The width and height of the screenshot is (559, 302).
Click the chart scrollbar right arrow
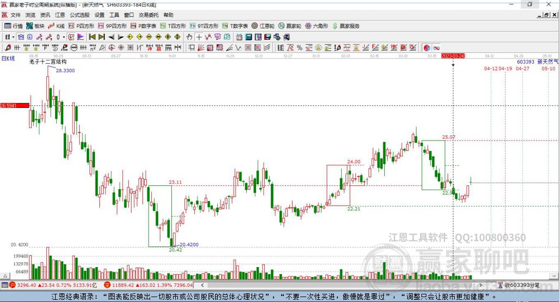point(480,285)
